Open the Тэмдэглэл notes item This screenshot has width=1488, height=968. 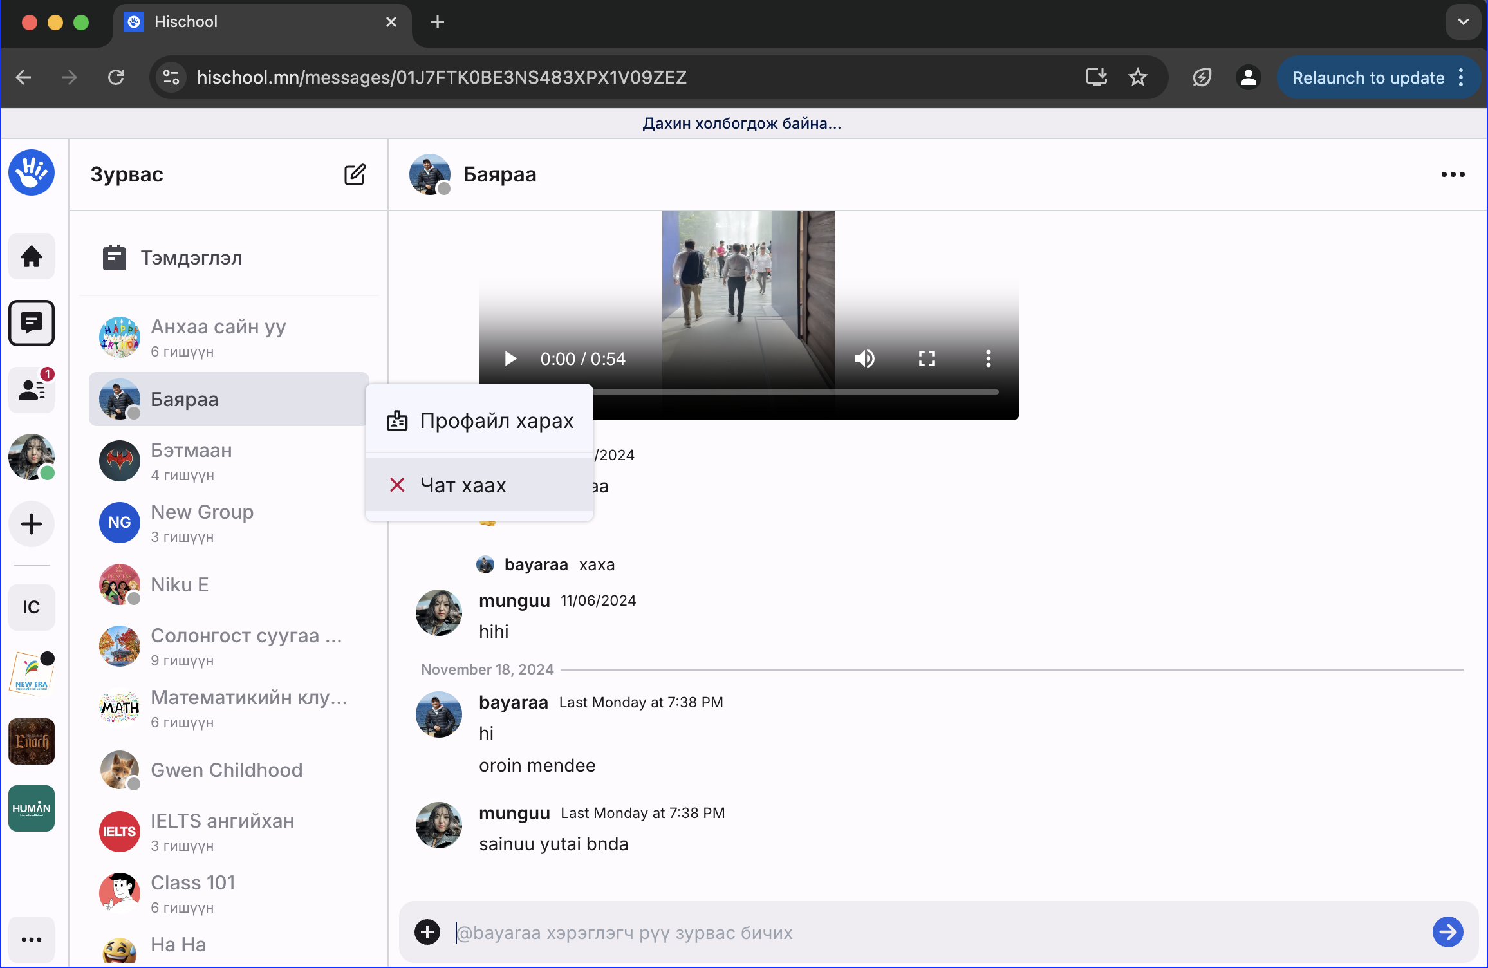(192, 258)
